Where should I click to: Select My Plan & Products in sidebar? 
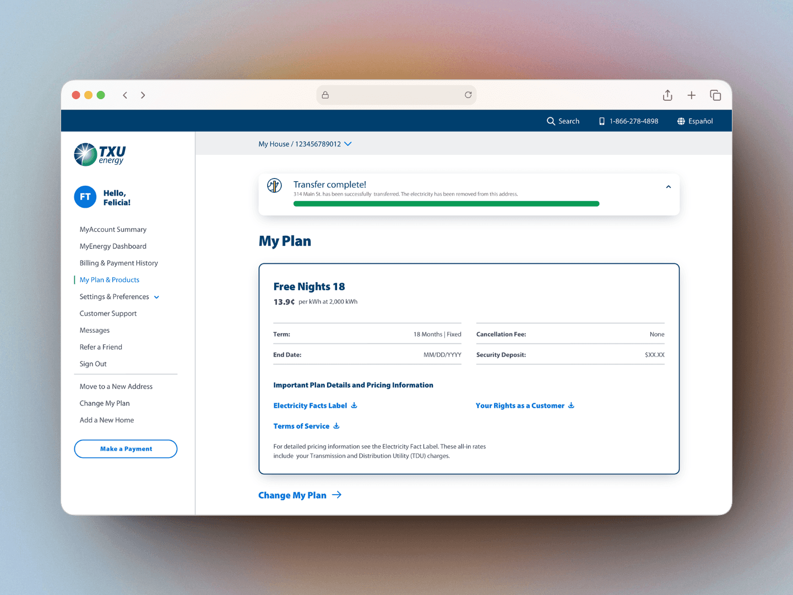pos(110,280)
